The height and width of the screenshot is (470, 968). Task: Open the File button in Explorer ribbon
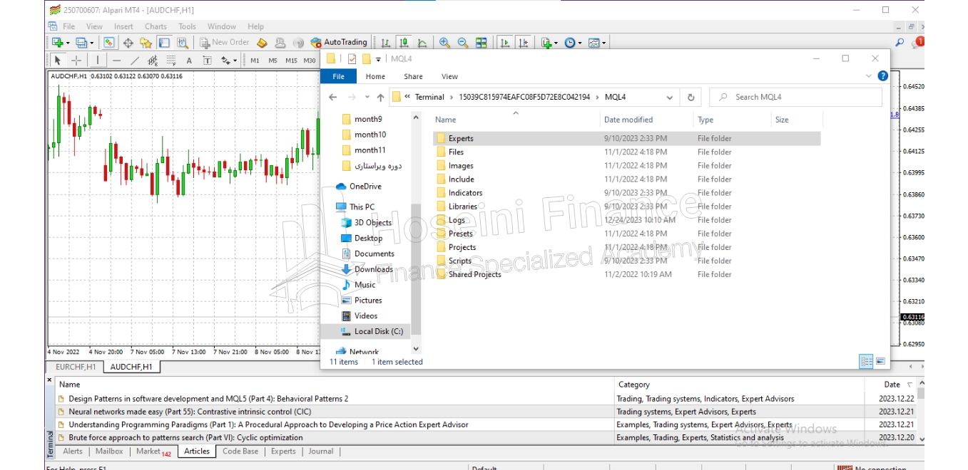click(338, 76)
